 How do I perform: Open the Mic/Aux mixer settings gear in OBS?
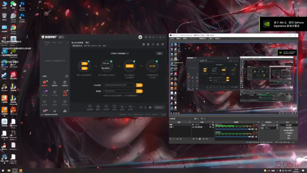256,129
